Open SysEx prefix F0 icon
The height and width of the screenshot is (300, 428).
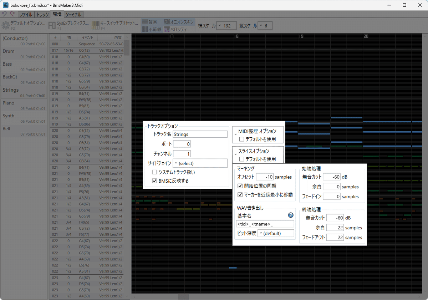[x=52, y=25]
